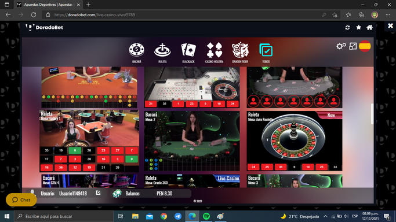Open Mail app from taskbar
396x222 pixels.
tap(150, 216)
